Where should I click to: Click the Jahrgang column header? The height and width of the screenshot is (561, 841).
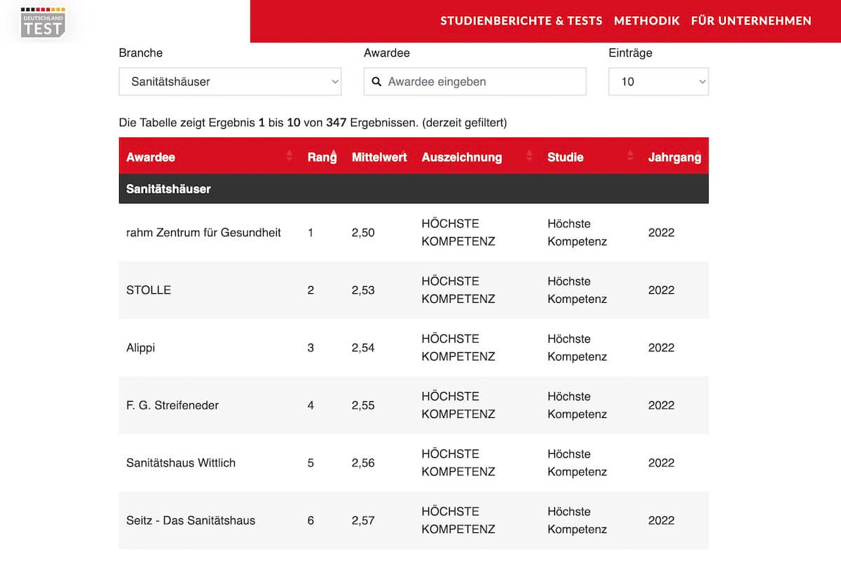coord(674,157)
